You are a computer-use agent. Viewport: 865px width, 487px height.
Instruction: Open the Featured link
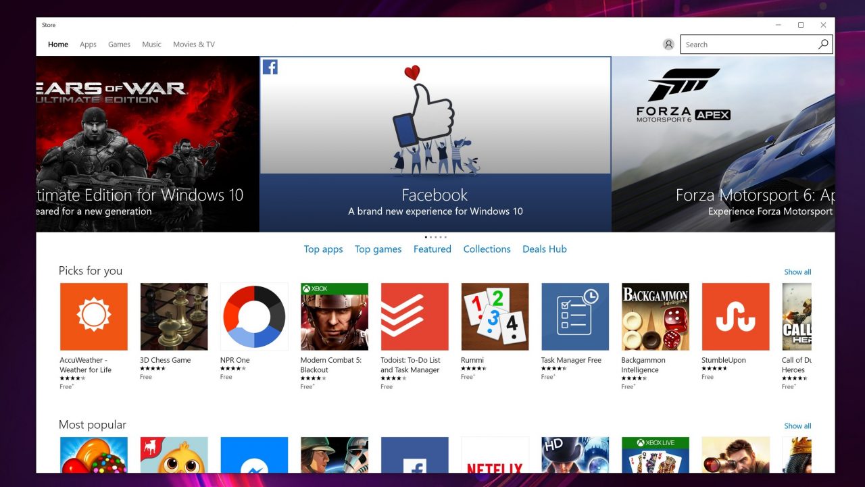pos(432,249)
